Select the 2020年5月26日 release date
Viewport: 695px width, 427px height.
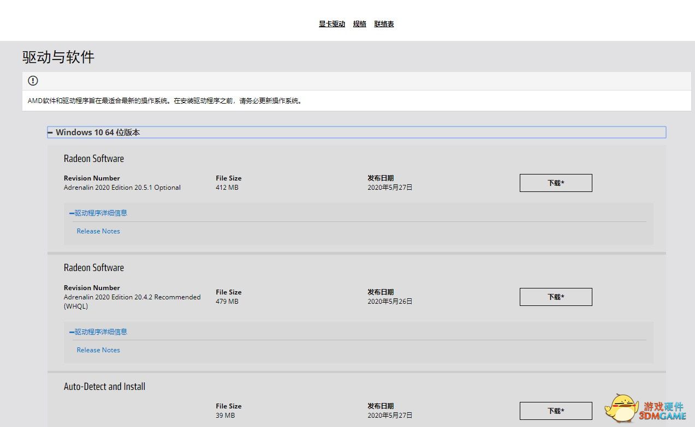point(390,302)
